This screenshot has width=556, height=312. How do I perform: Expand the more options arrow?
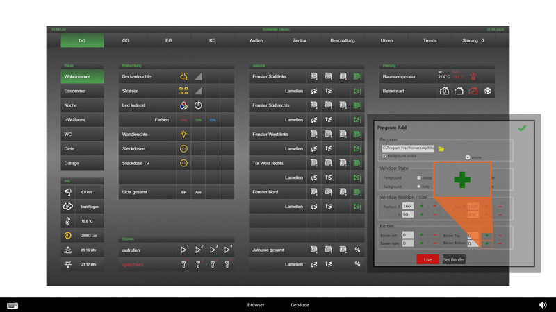coord(468,157)
